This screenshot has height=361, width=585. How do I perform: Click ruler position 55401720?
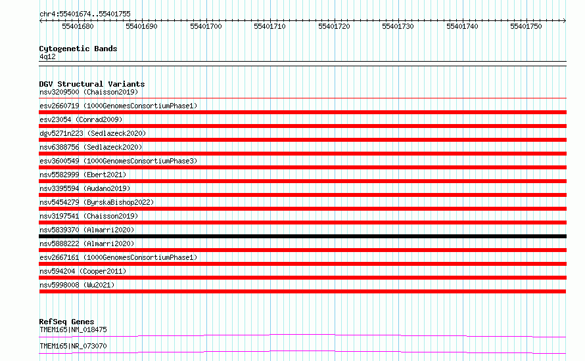click(334, 26)
